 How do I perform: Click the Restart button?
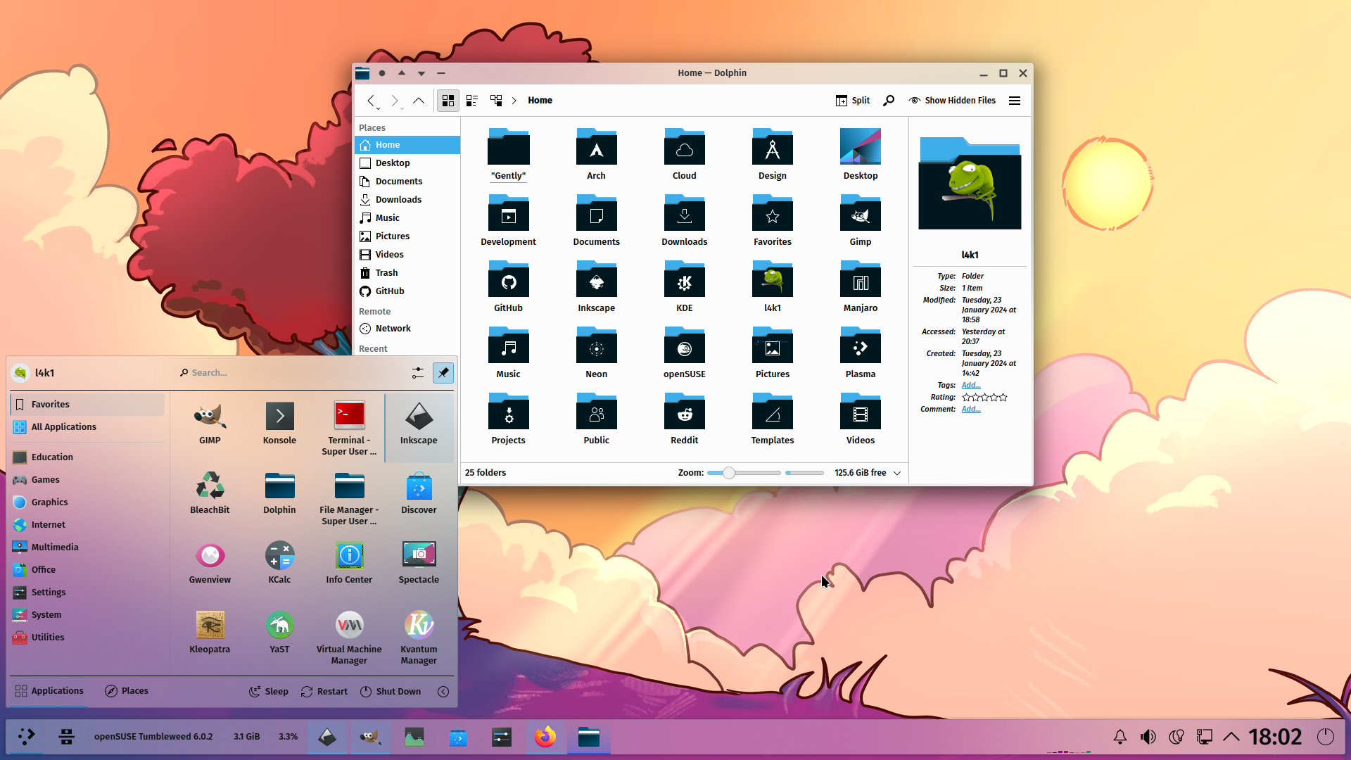tap(324, 692)
